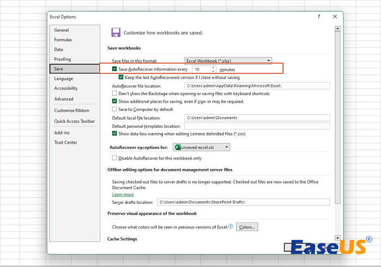Click the Help question mark button
381x267 pixels.
click(x=318, y=16)
